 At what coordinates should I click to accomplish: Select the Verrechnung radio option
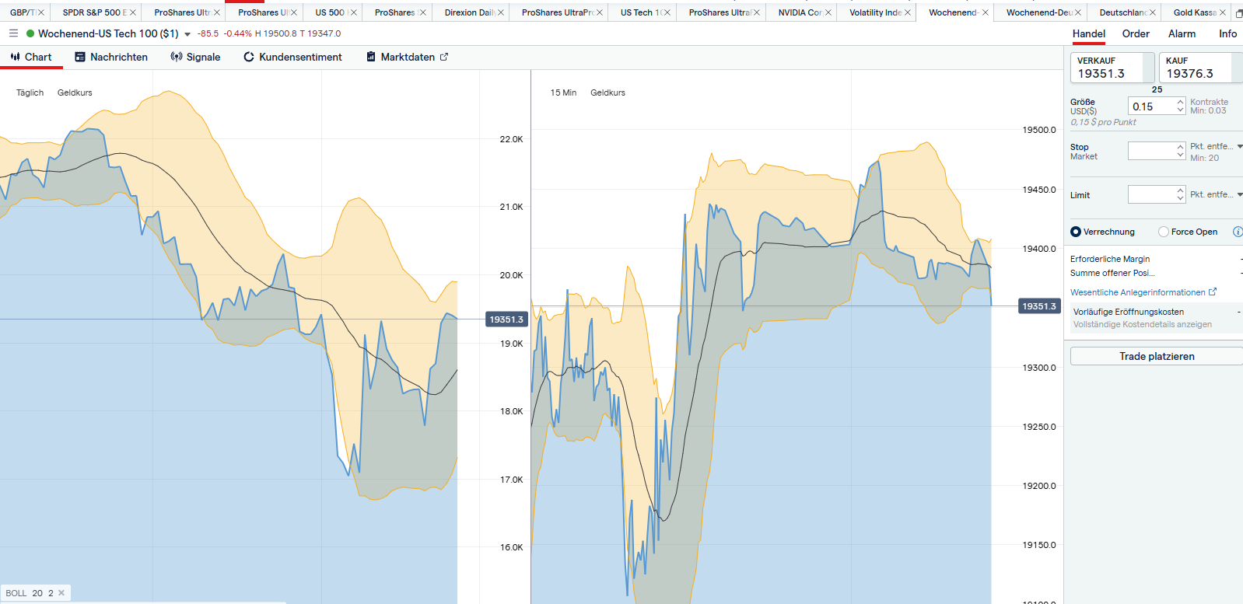pyautogui.click(x=1076, y=232)
